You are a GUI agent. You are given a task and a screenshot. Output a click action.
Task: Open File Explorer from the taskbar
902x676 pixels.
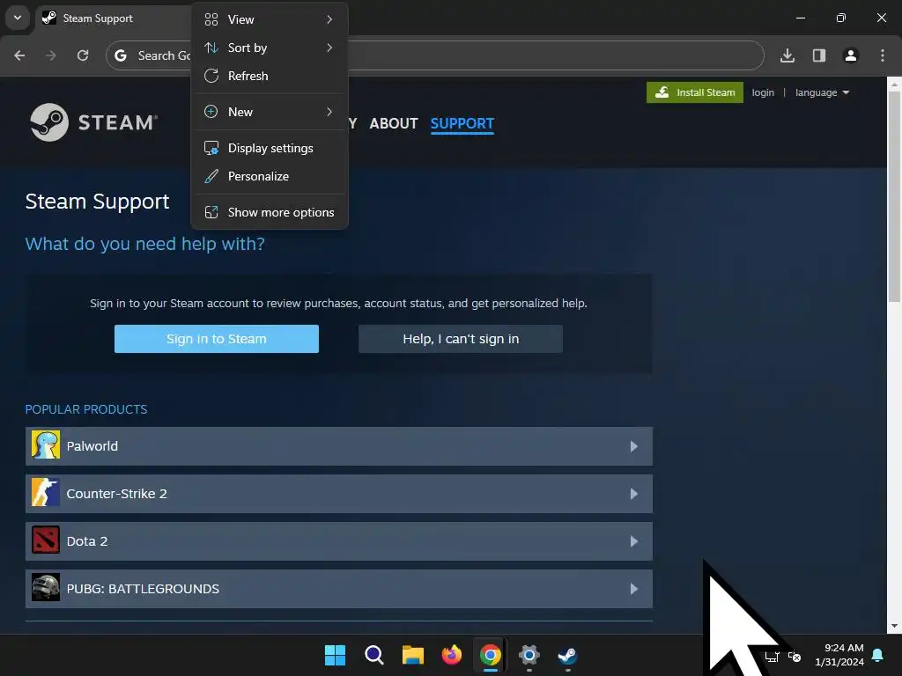(412, 655)
